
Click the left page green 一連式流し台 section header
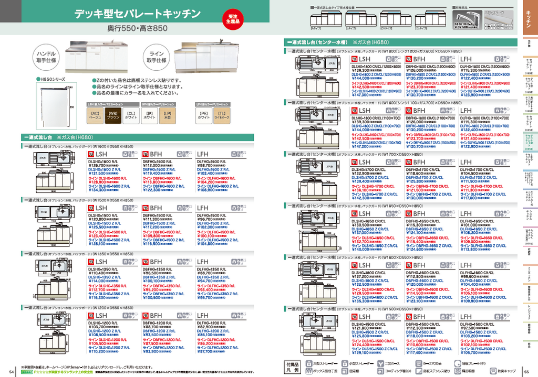(138, 137)
